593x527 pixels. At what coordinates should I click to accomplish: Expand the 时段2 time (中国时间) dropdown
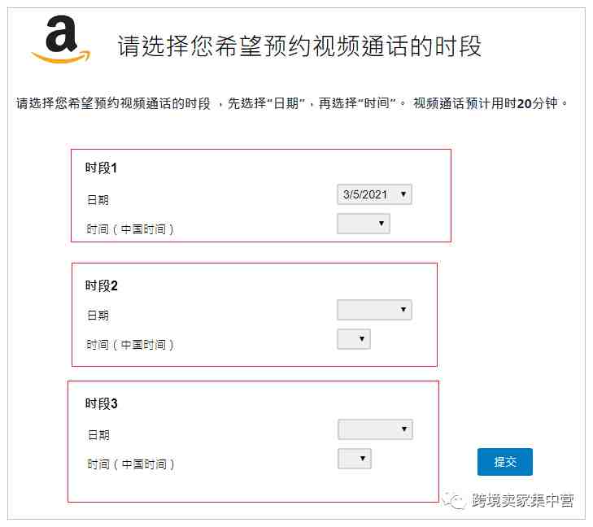click(x=354, y=339)
